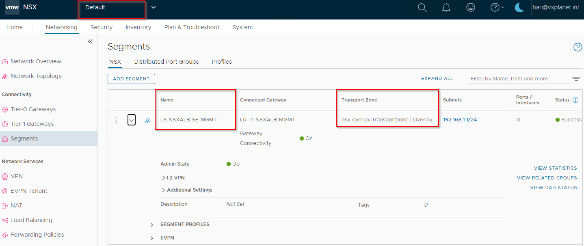Click the LS-NSXALB-SE-MGMT segment name
584x246 pixels.
point(188,120)
